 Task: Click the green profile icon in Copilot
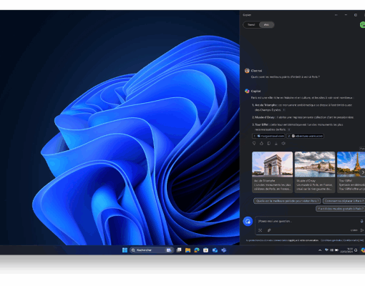363,24
